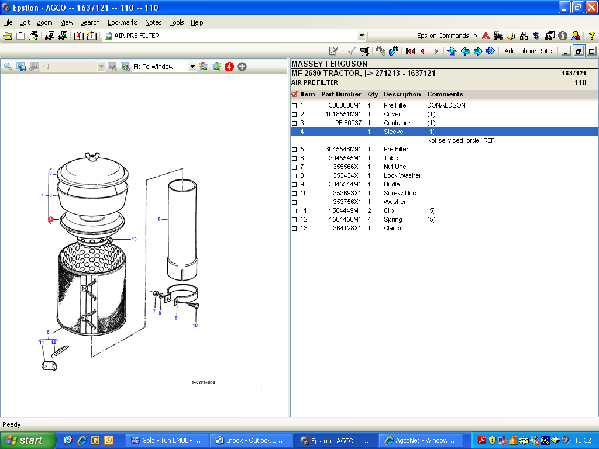
Task: Click the blue left arrow navigation icon
Action: (x=465, y=51)
